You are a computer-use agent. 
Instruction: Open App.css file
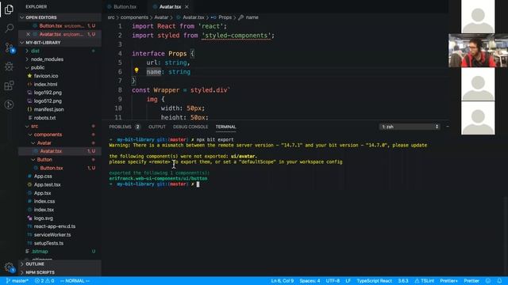43,176
